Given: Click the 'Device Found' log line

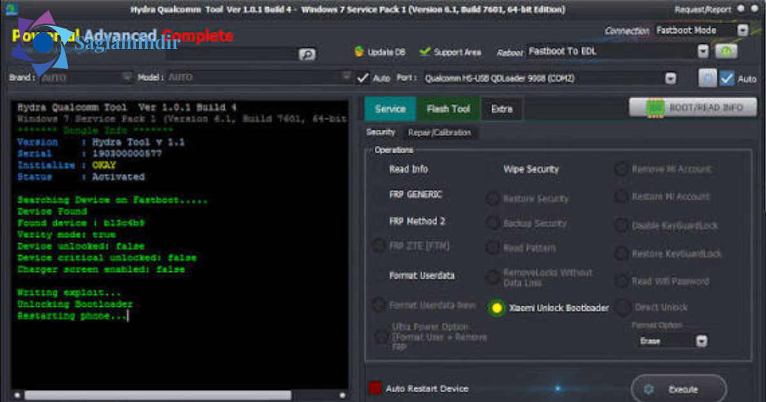Looking at the screenshot, I should [52, 211].
